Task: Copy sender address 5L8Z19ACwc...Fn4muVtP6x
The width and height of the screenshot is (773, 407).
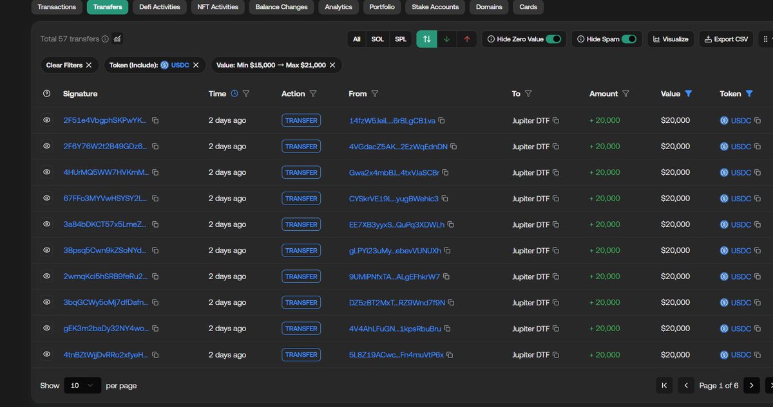Action: pos(450,355)
